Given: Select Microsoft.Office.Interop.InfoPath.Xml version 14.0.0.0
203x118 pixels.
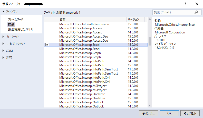Looking at the screenshot, I should point(95,78).
